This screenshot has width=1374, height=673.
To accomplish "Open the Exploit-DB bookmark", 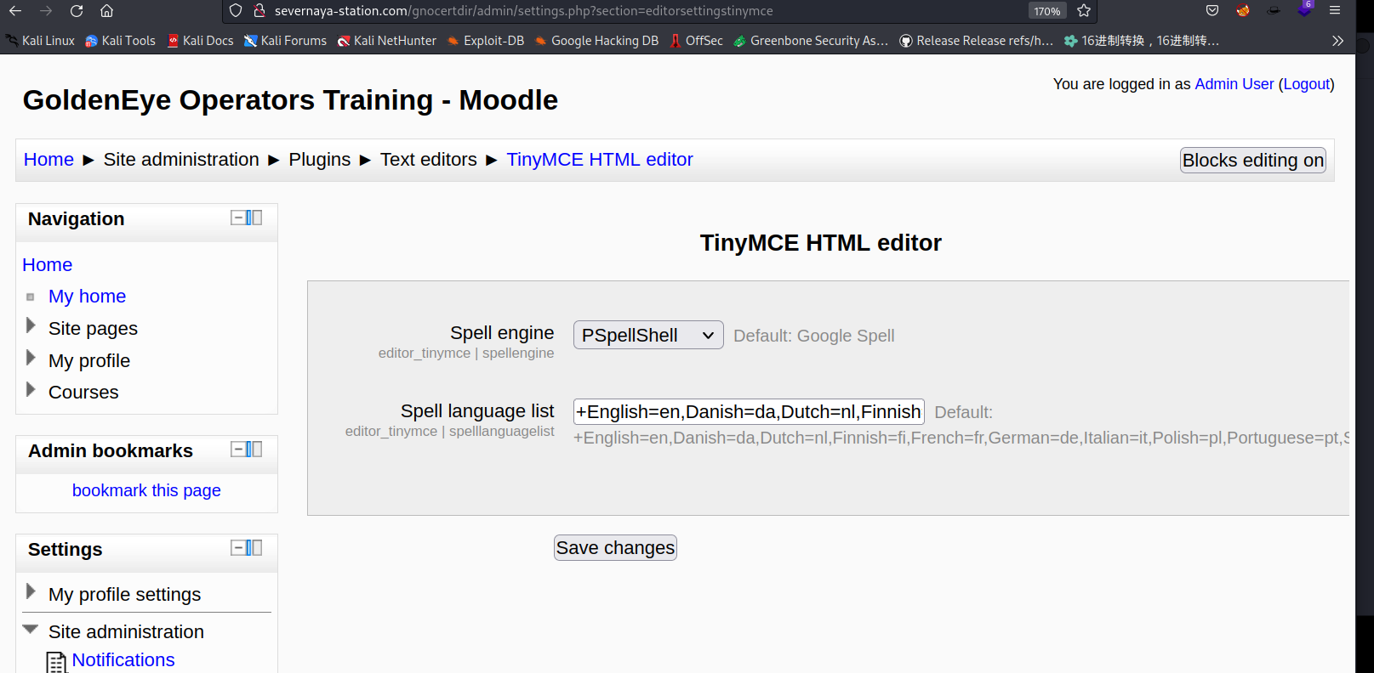I will click(x=486, y=41).
